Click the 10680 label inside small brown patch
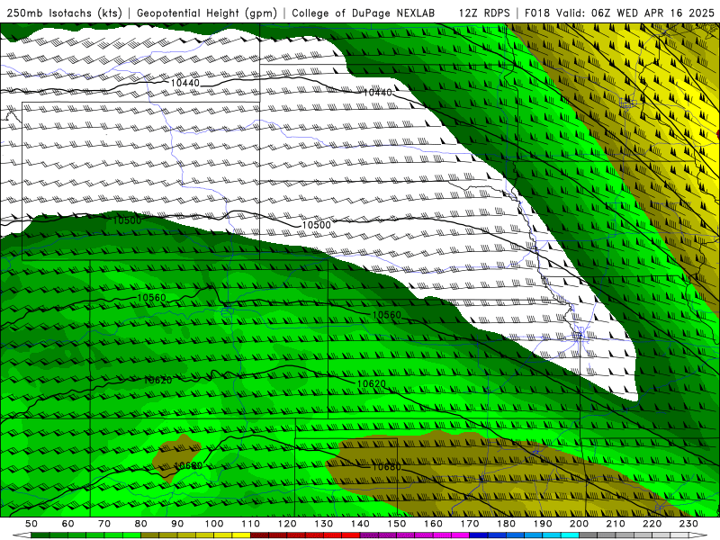 tap(189, 466)
